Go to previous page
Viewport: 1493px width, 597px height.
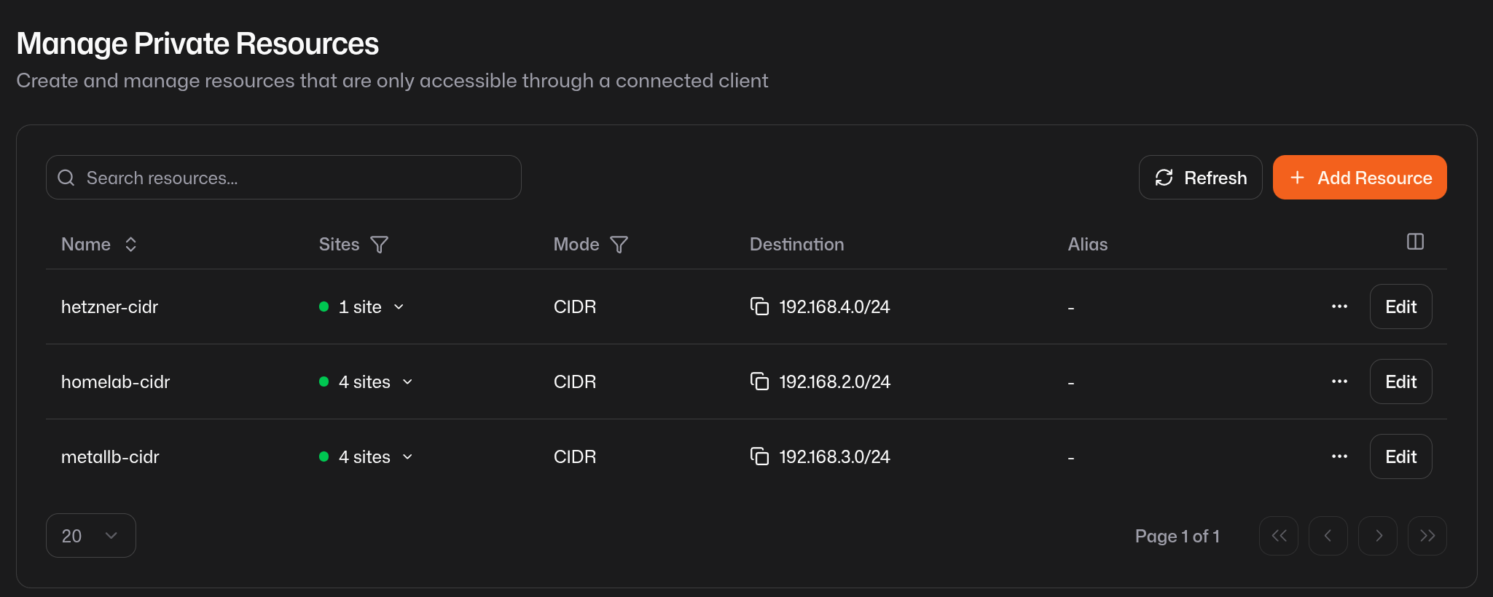(x=1328, y=536)
